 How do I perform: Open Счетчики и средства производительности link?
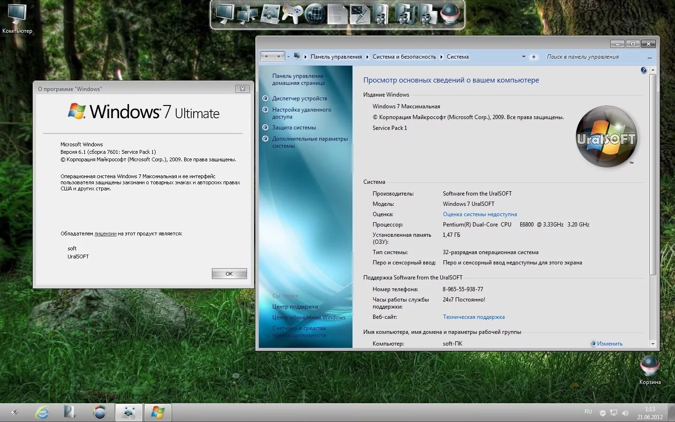(x=299, y=332)
